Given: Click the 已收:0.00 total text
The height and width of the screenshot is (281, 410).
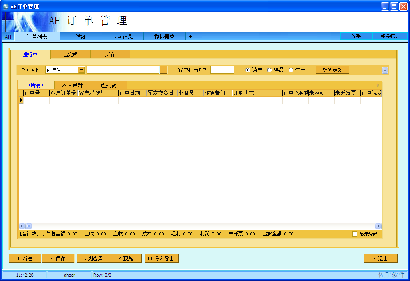Looking at the screenshot, I should click(95, 234).
